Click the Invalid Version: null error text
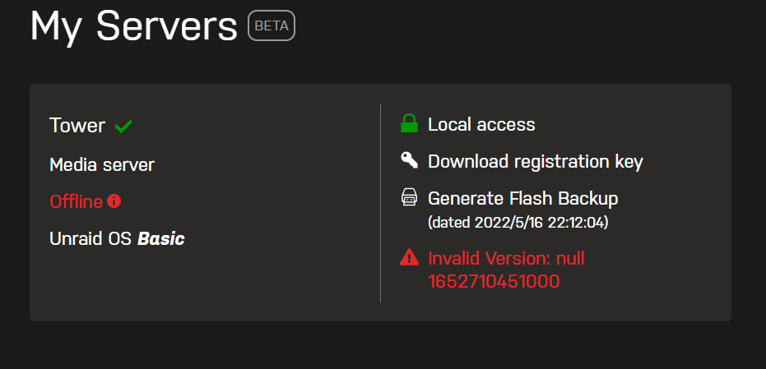766x369 pixels. [506, 258]
